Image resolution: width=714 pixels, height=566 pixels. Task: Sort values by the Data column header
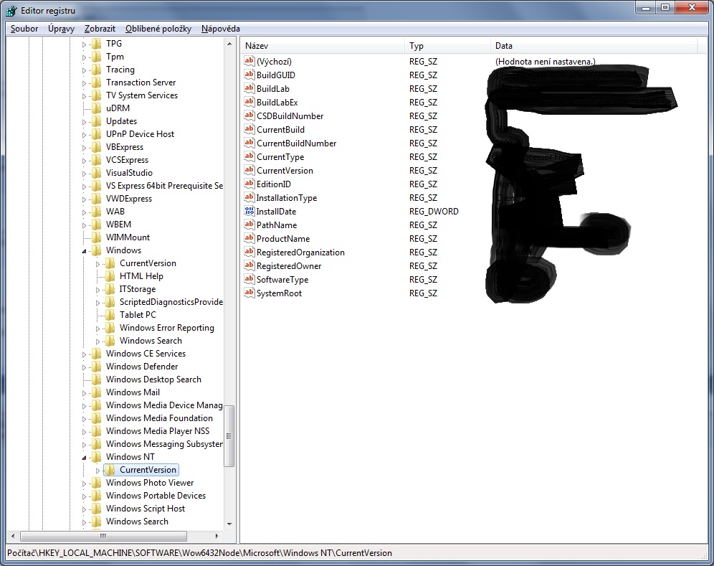tap(594, 46)
